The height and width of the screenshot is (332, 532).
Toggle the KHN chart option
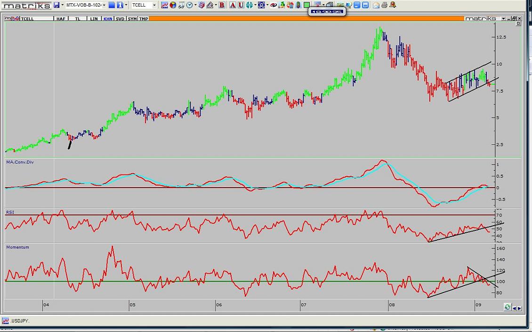[x=108, y=19]
